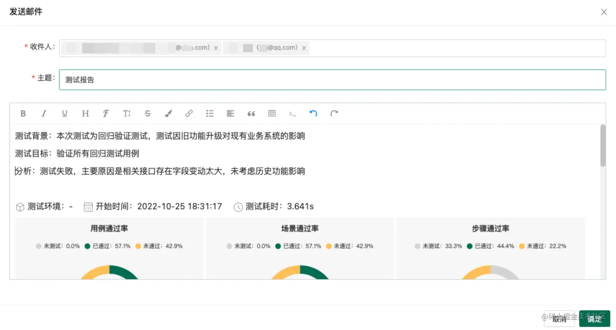Image resolution: width=616 pixels, height=330 pixels.
Task: Toggle 未测试 33.3% legend in 步骤通过率
Action: [x=438, y=246]
